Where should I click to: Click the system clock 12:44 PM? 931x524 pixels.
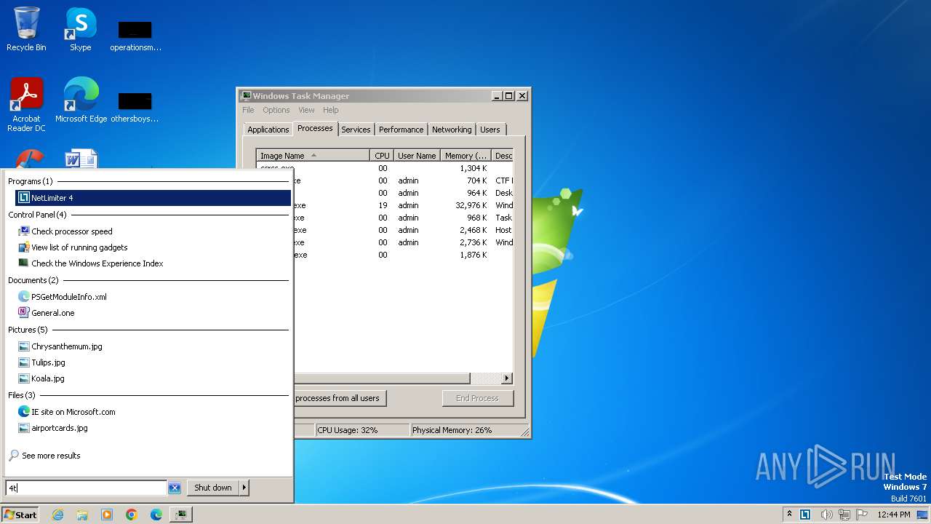coord(893,515)
